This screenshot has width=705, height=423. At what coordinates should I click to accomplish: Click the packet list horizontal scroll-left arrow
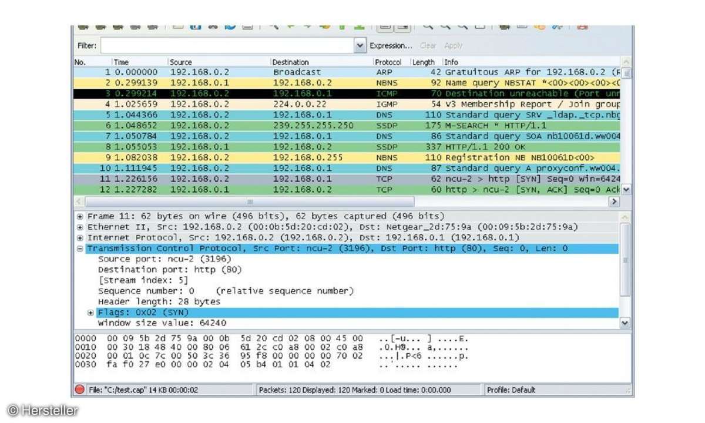tap(79, 201)
